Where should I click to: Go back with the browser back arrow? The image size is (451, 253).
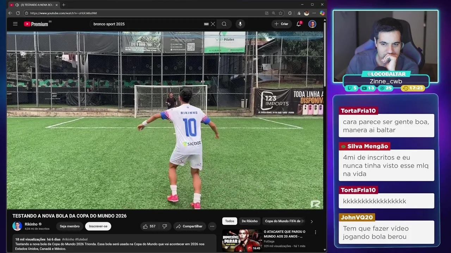click(x=10, y=13)
